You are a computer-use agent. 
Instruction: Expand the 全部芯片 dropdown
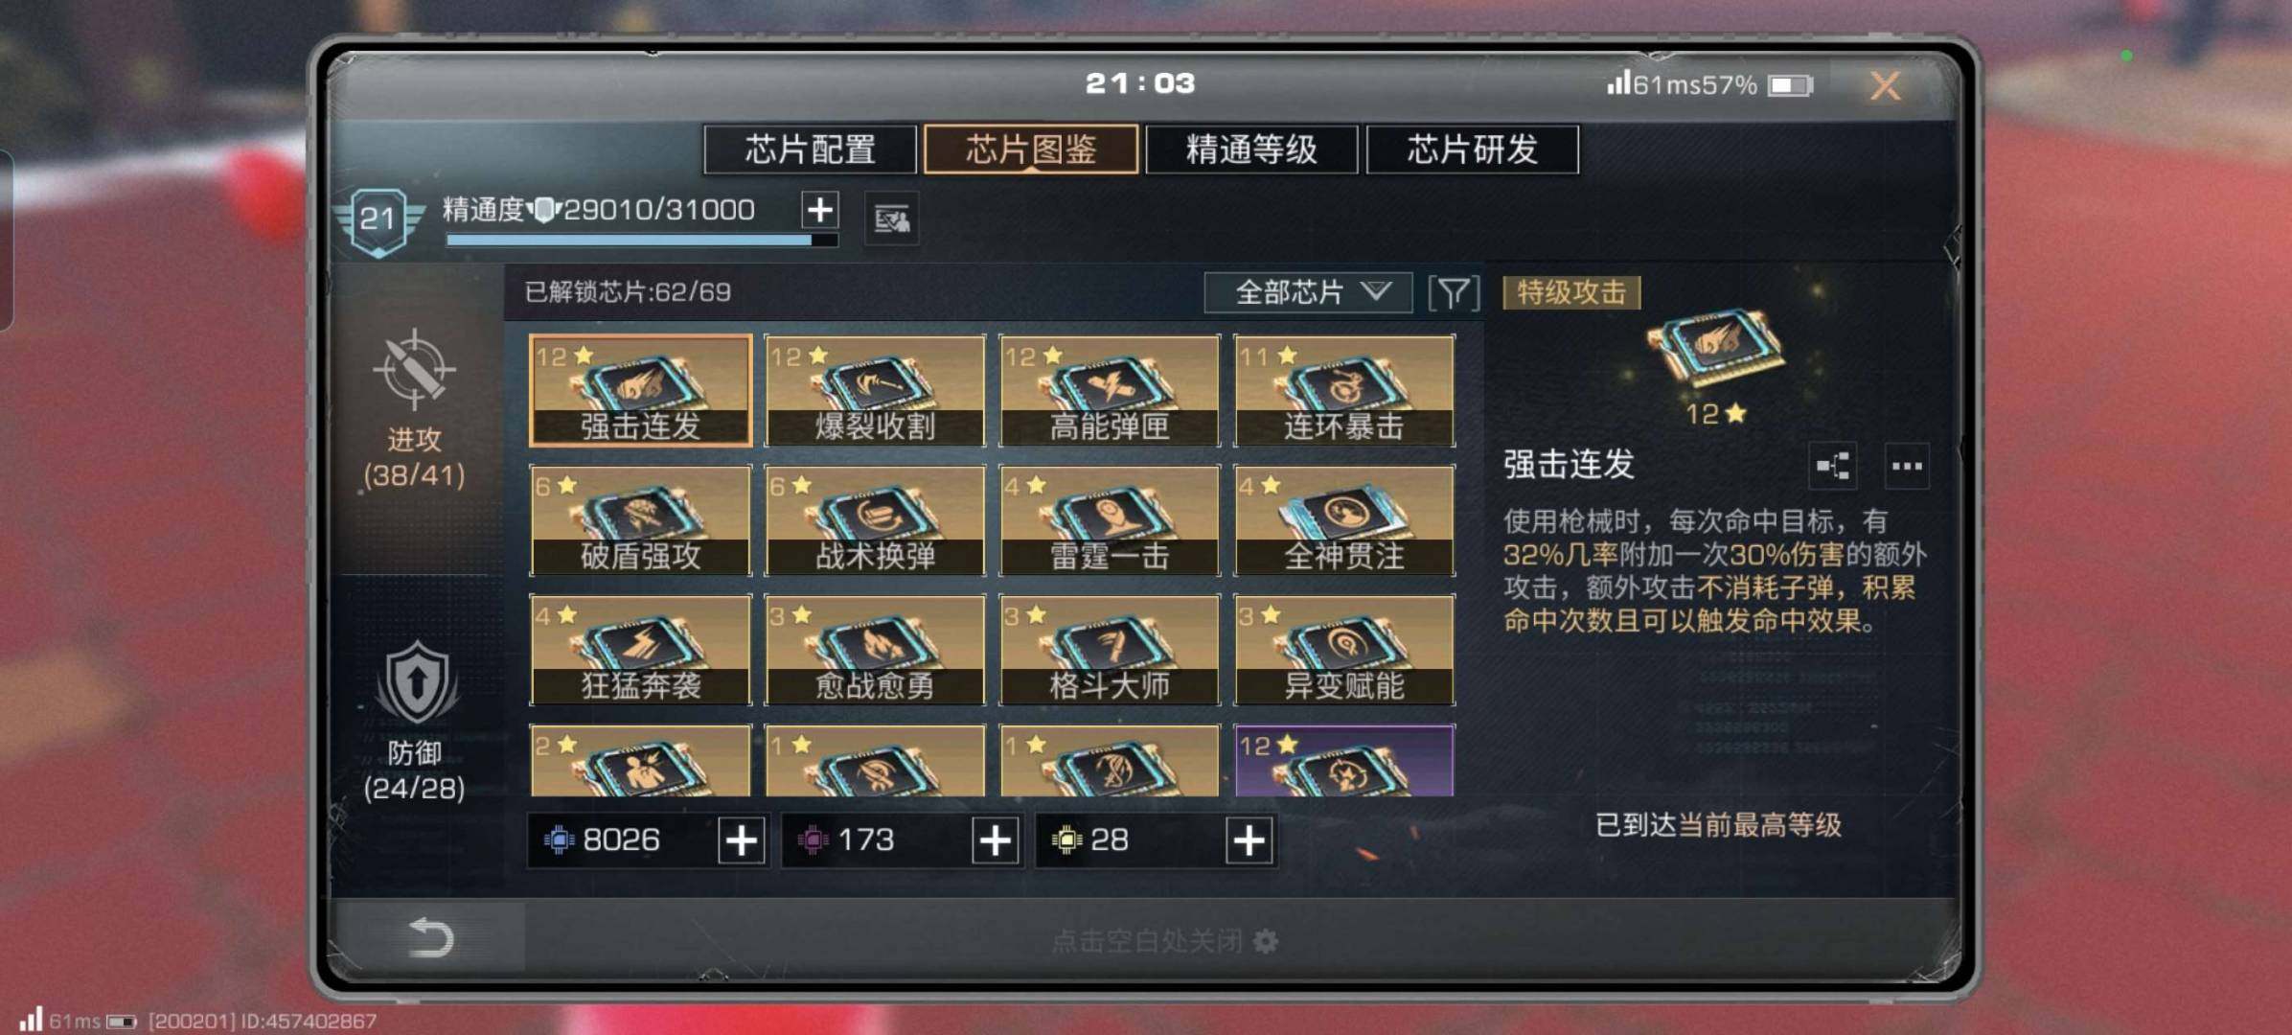(x=1308, y=292)
